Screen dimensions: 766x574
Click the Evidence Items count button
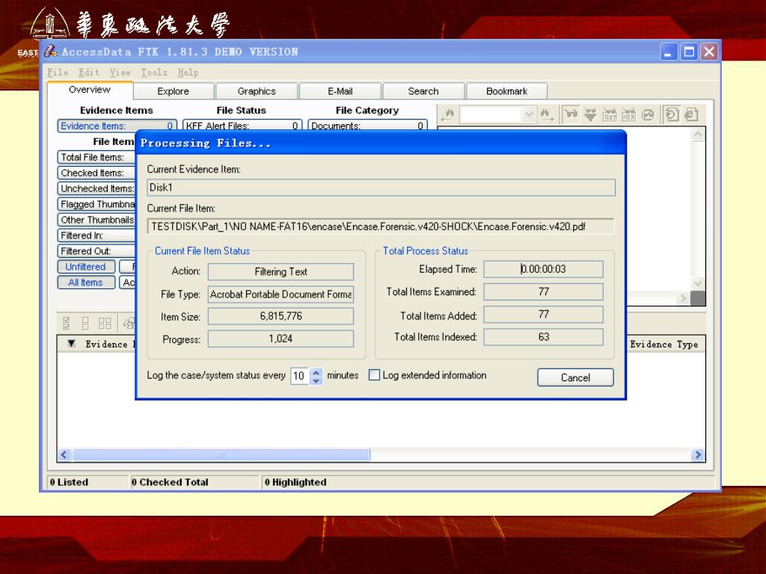pyautogui.click(x=117, y=126)
